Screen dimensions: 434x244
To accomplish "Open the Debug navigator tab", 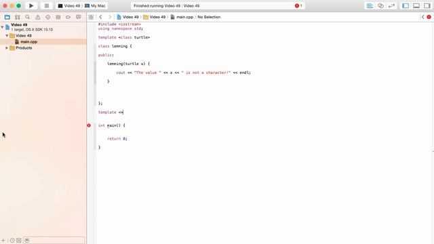I will click(x=58, y=17).
